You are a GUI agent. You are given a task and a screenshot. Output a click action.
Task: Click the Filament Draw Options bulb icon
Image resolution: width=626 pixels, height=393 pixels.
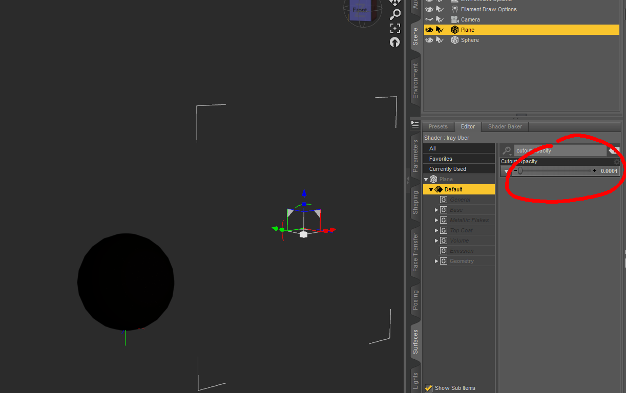pyautogui.click(x=454, y=9)
